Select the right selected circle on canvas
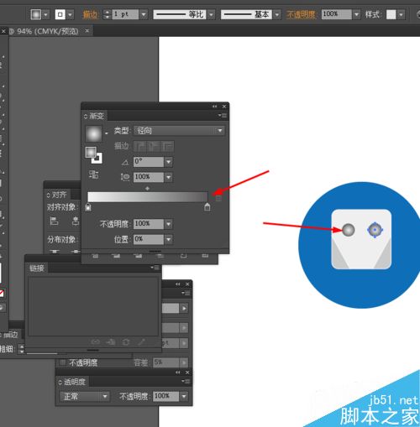The width and height of the screenshot is (420, 427). pos(375,230)
